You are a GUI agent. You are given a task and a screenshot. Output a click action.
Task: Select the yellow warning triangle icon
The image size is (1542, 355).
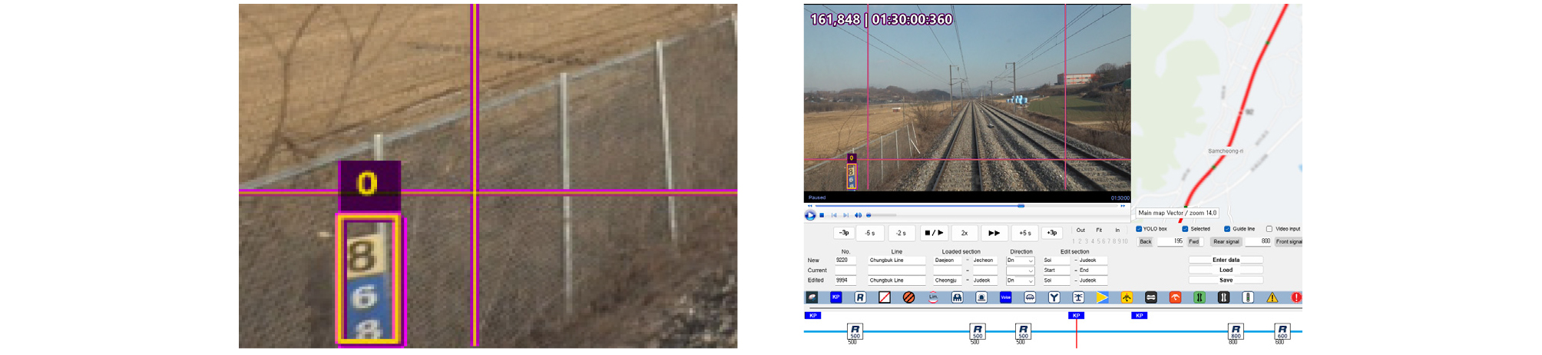click(1272, 297)
